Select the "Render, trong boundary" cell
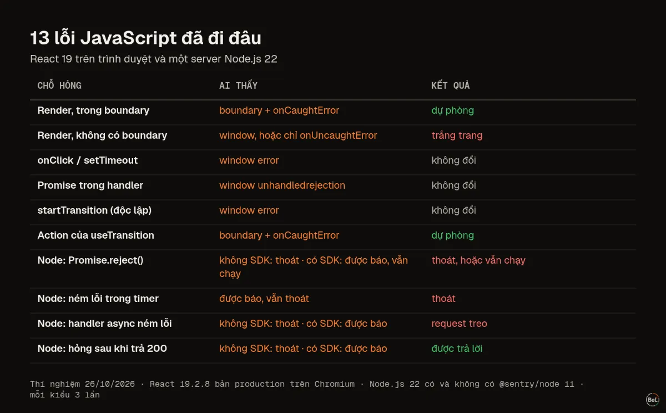 [93, 110]
